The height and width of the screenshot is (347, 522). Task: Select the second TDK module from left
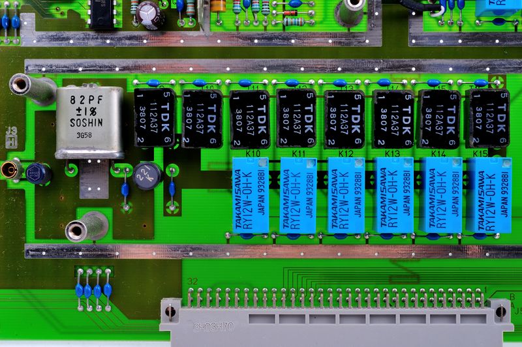click(202, 119)
